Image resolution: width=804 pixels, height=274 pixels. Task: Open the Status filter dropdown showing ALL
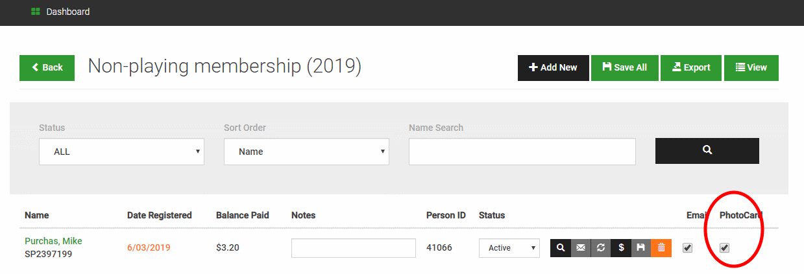tap(121, 152)
